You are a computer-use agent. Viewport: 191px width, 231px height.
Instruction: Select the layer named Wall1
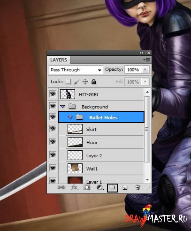coord(92,169)
